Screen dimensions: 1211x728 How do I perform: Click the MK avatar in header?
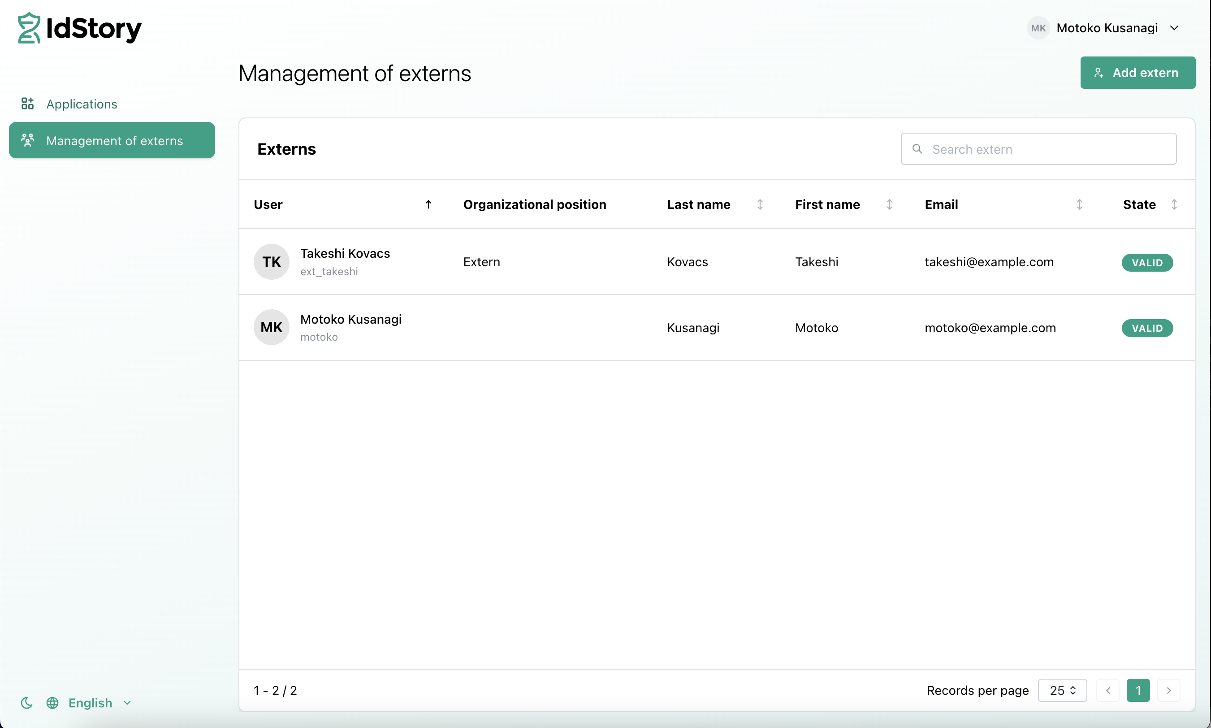tap(1038, 28)
